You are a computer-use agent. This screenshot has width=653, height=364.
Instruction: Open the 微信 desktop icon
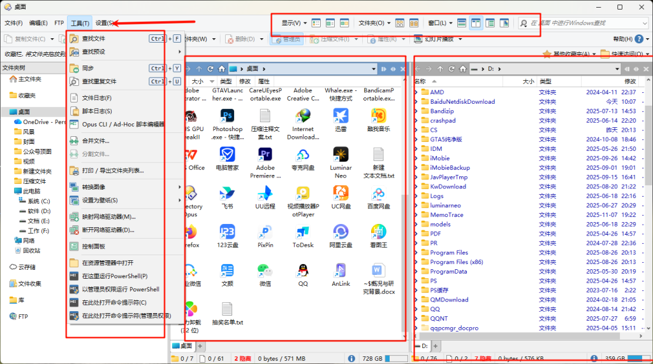[265, 270]
